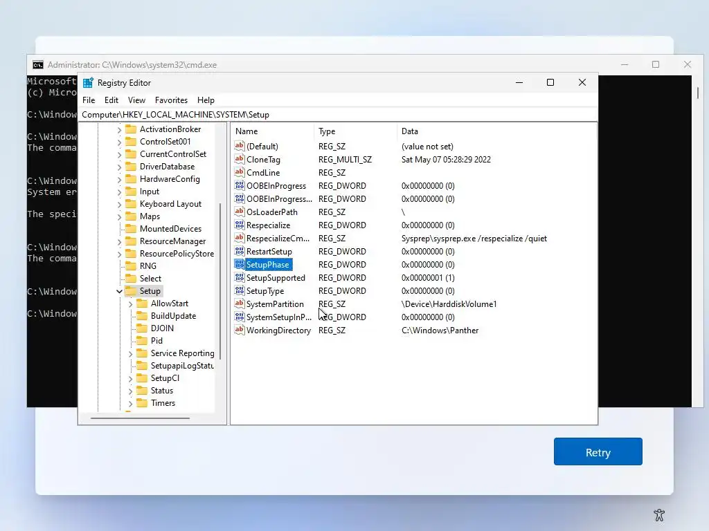
Task: Expand the Keyboard Layout key
Action: click(x=119, y=204)
